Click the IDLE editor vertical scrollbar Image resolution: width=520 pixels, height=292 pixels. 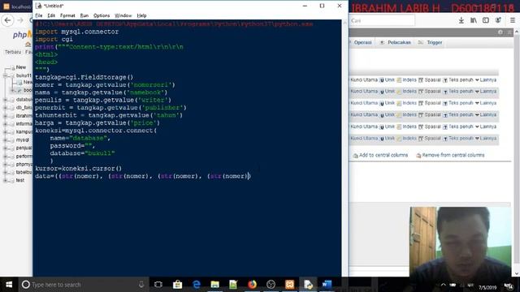click(344, 148)
